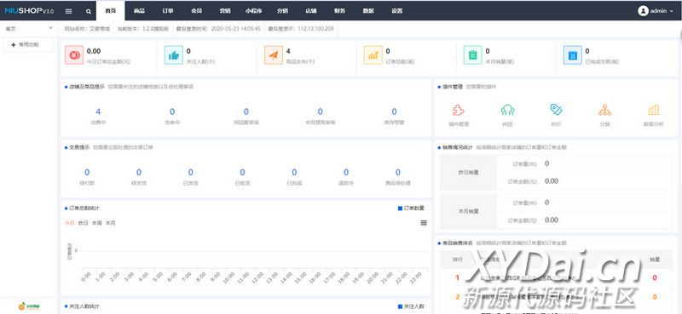Click the 常用功能 add button
This screenshot has height=314, width=682.
point(29,44)
